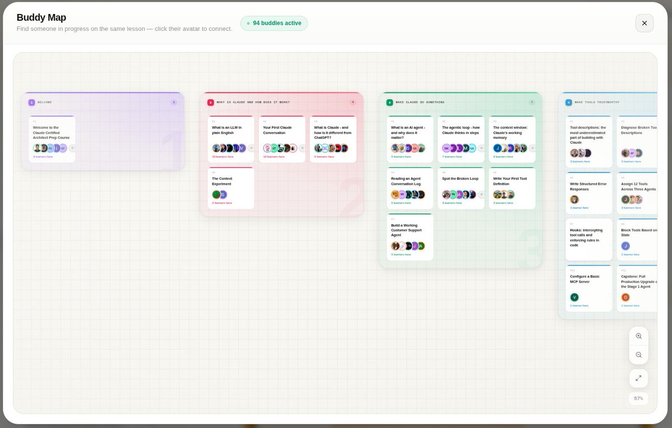
Task: Click the red section 2 badge beside What is Claude
Action: tap(211, 103)
